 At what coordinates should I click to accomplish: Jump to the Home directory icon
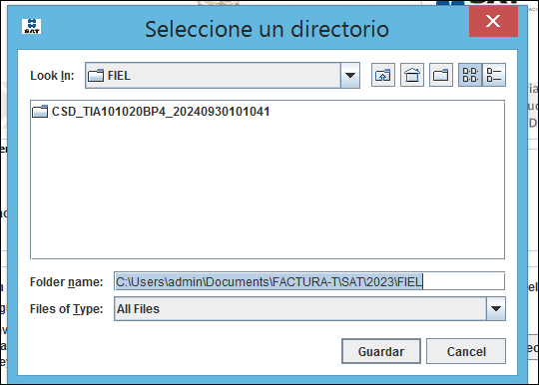point(412,75)
